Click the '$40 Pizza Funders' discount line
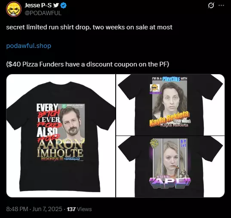Viewport: 231px width, 218px height. click(x=88, y=64)
